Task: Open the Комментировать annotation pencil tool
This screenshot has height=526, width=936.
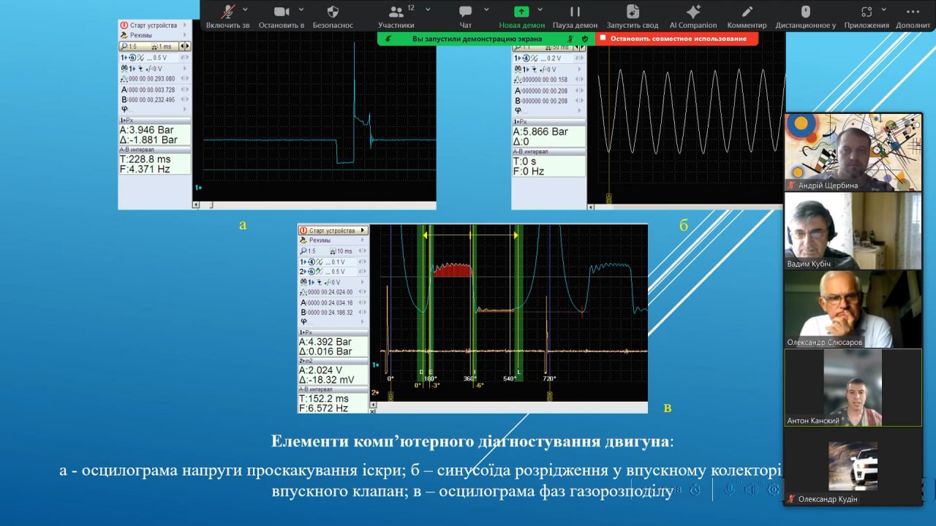Action: point(747,12)
